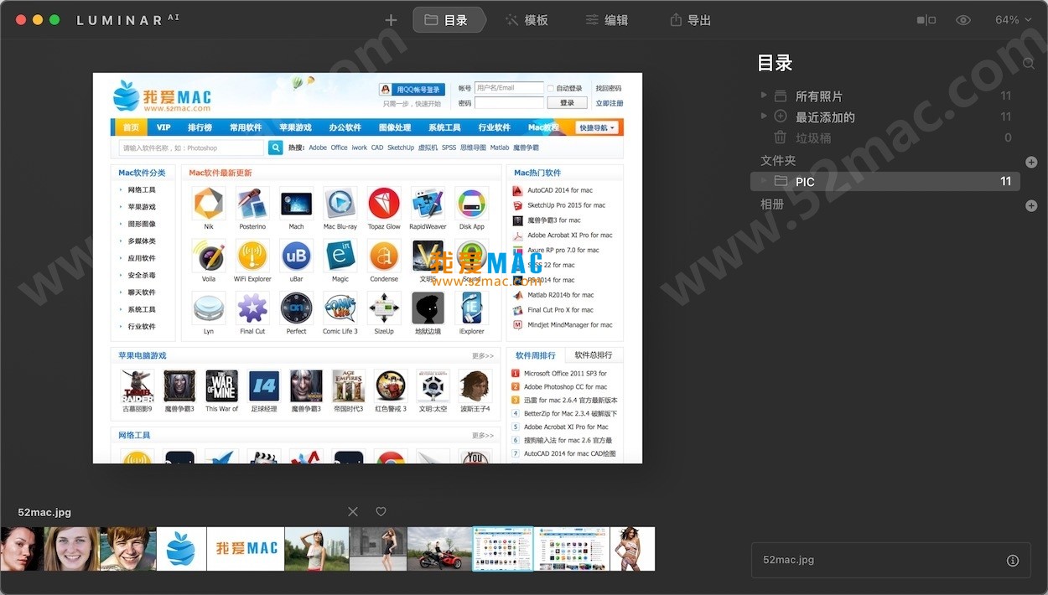
Task: Select the smiling red-haired boy thumbnail
Action: (128, 549)
